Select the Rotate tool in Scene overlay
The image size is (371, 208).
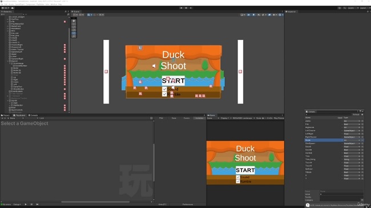74,27
